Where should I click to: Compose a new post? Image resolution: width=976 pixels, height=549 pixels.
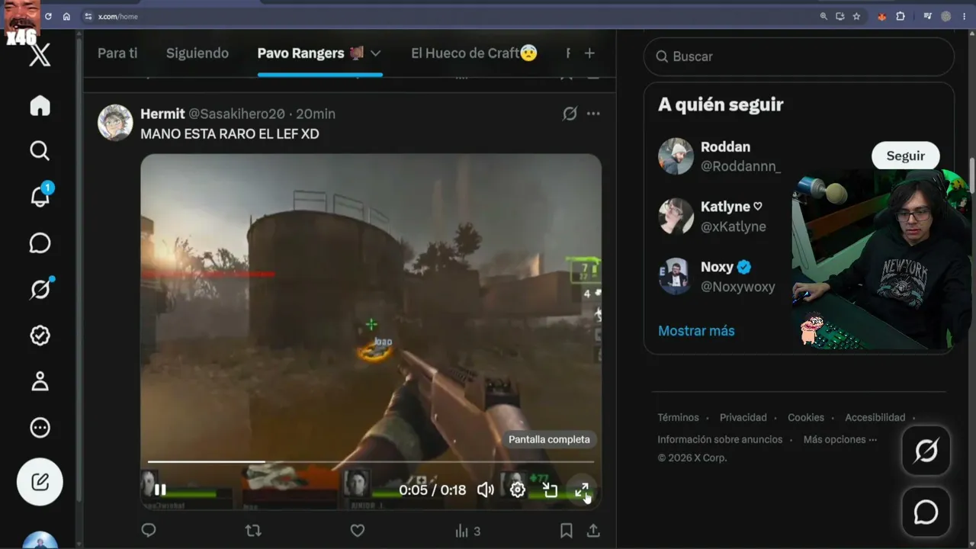pyautogui.click(x=40, y=482)
